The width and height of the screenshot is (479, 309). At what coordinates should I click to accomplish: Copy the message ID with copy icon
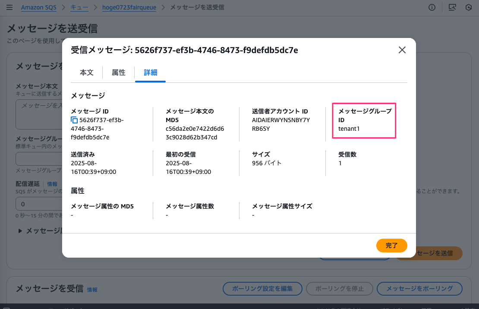tap(74, 120)
